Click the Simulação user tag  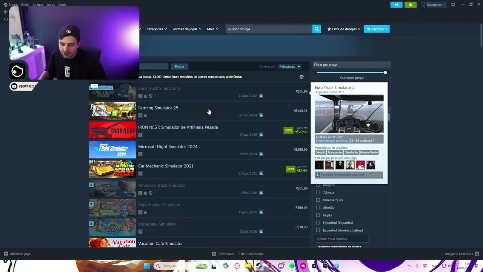tap(351, 152)
